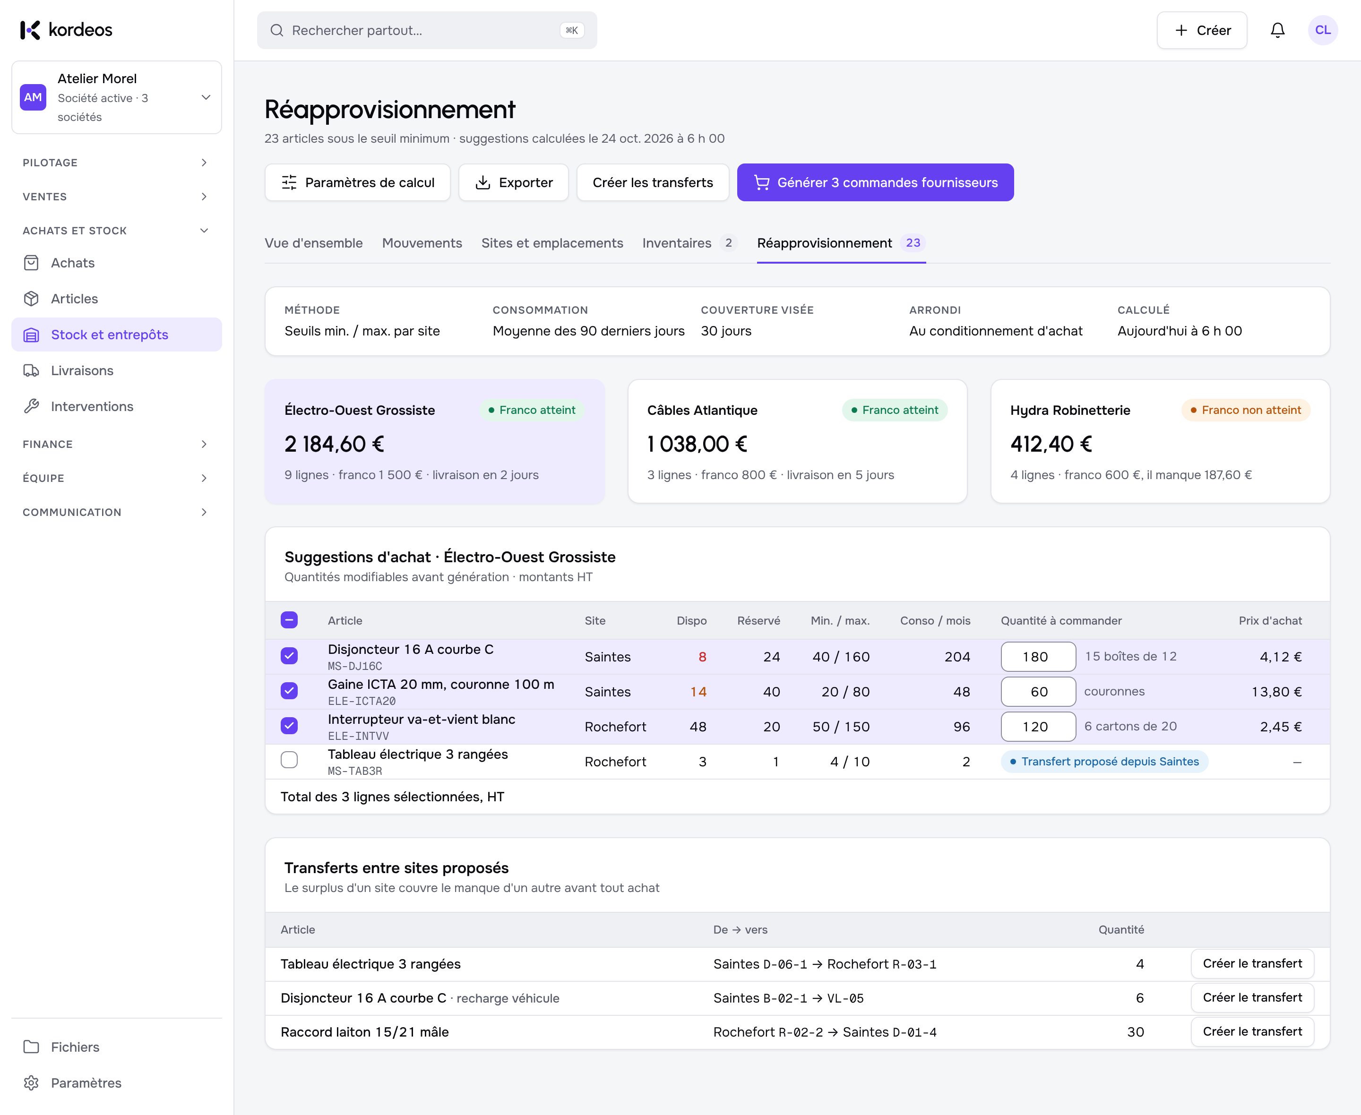Create transfer for Raccord laiton 15/21 mâle
Image resolution: width=1361 pixels, height=1115 pixels.
[1252, 1031]
